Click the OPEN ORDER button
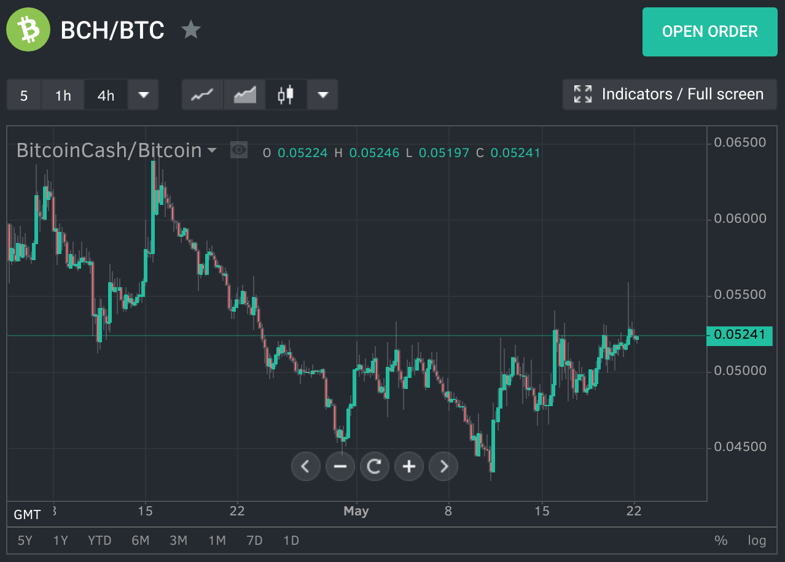This screenshot has width=785, height=562. pyautogui.click(x=710, y=32)
